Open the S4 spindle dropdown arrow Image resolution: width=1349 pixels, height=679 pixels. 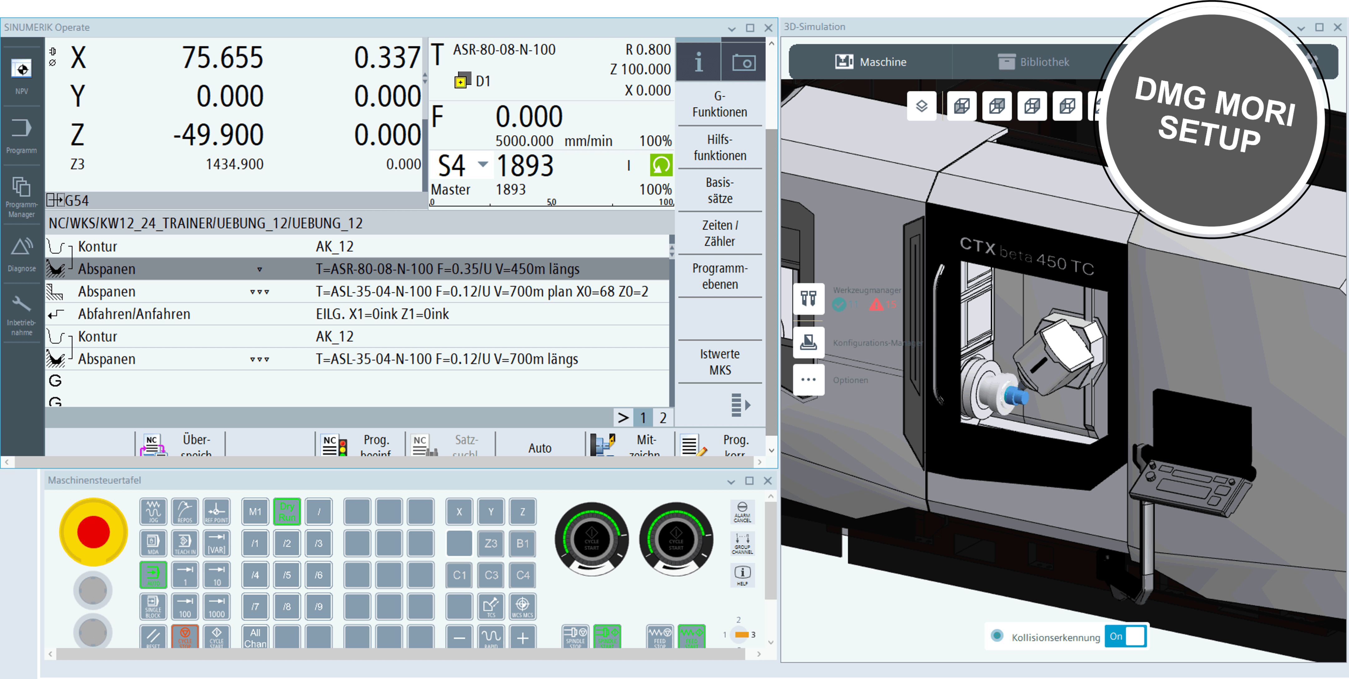483,164
